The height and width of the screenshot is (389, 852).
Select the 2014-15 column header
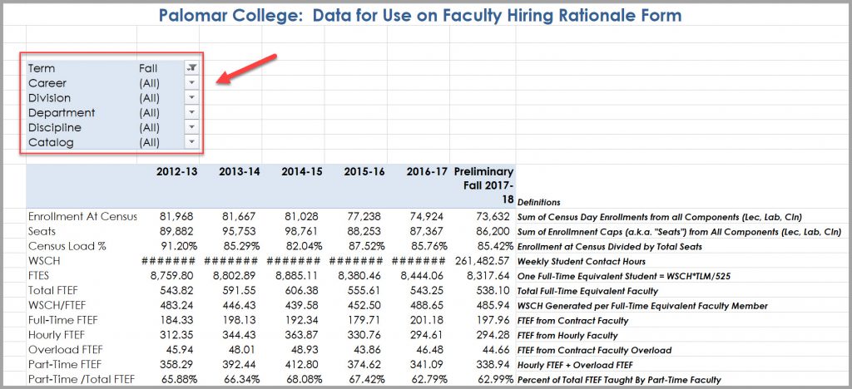click(x=302, y=171)
